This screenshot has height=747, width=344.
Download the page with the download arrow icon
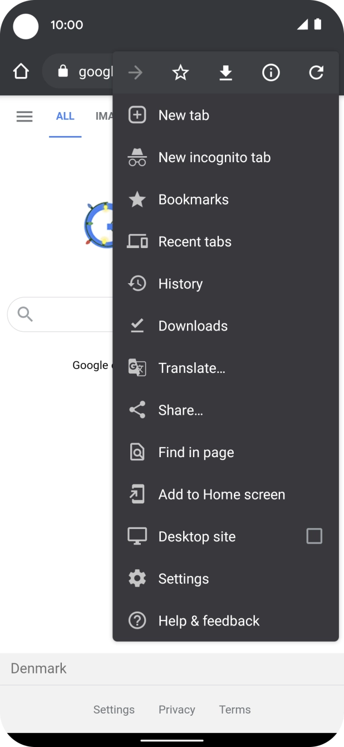tap(225, 72)
